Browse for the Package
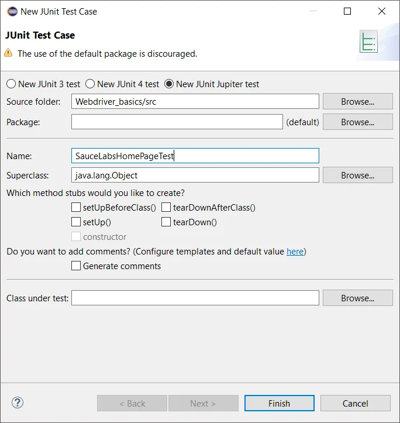The height and width of the screenshot is (423, 400). [358, 122]
